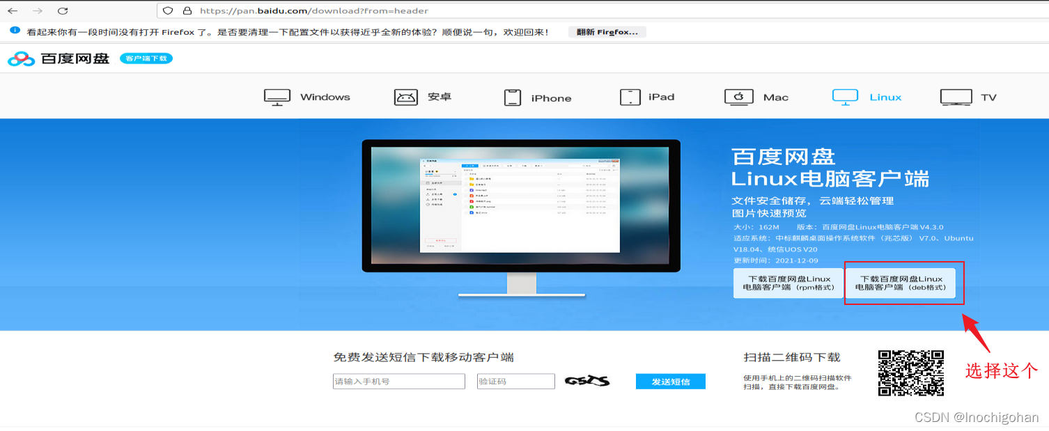Select the iPad platform tab
This screenshot has height=431, width=1049.
(647, 97)
